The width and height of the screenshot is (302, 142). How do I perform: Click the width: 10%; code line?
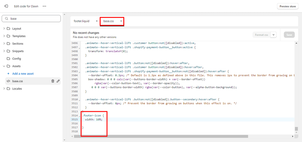[x=94, y=119]
